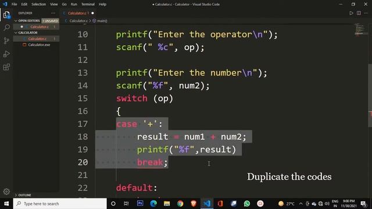The width and height of the screenshot is (372, 209).
Task: Click Calculator.c in the breadcrumb
Action: click(78, 21)
